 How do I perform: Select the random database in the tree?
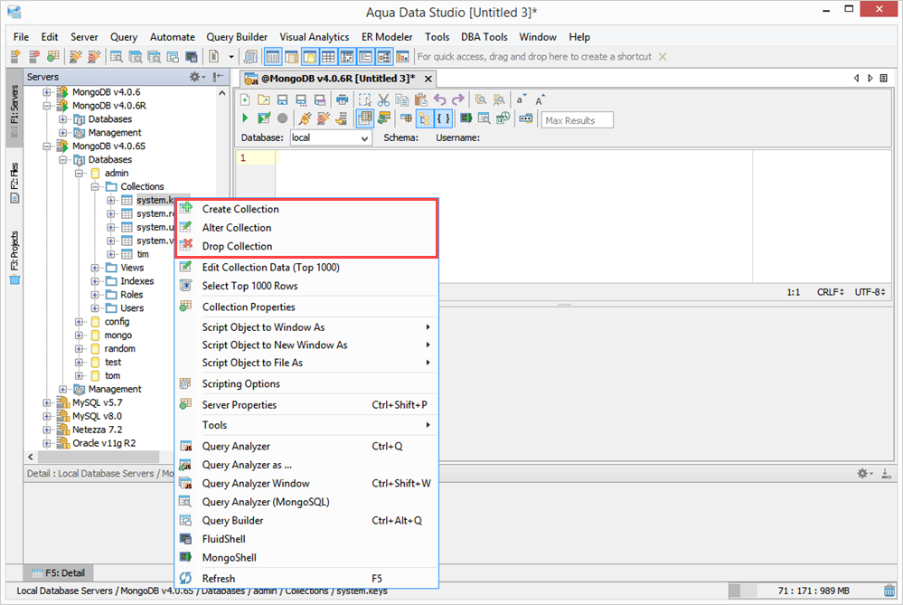click(x=120, y=348)
